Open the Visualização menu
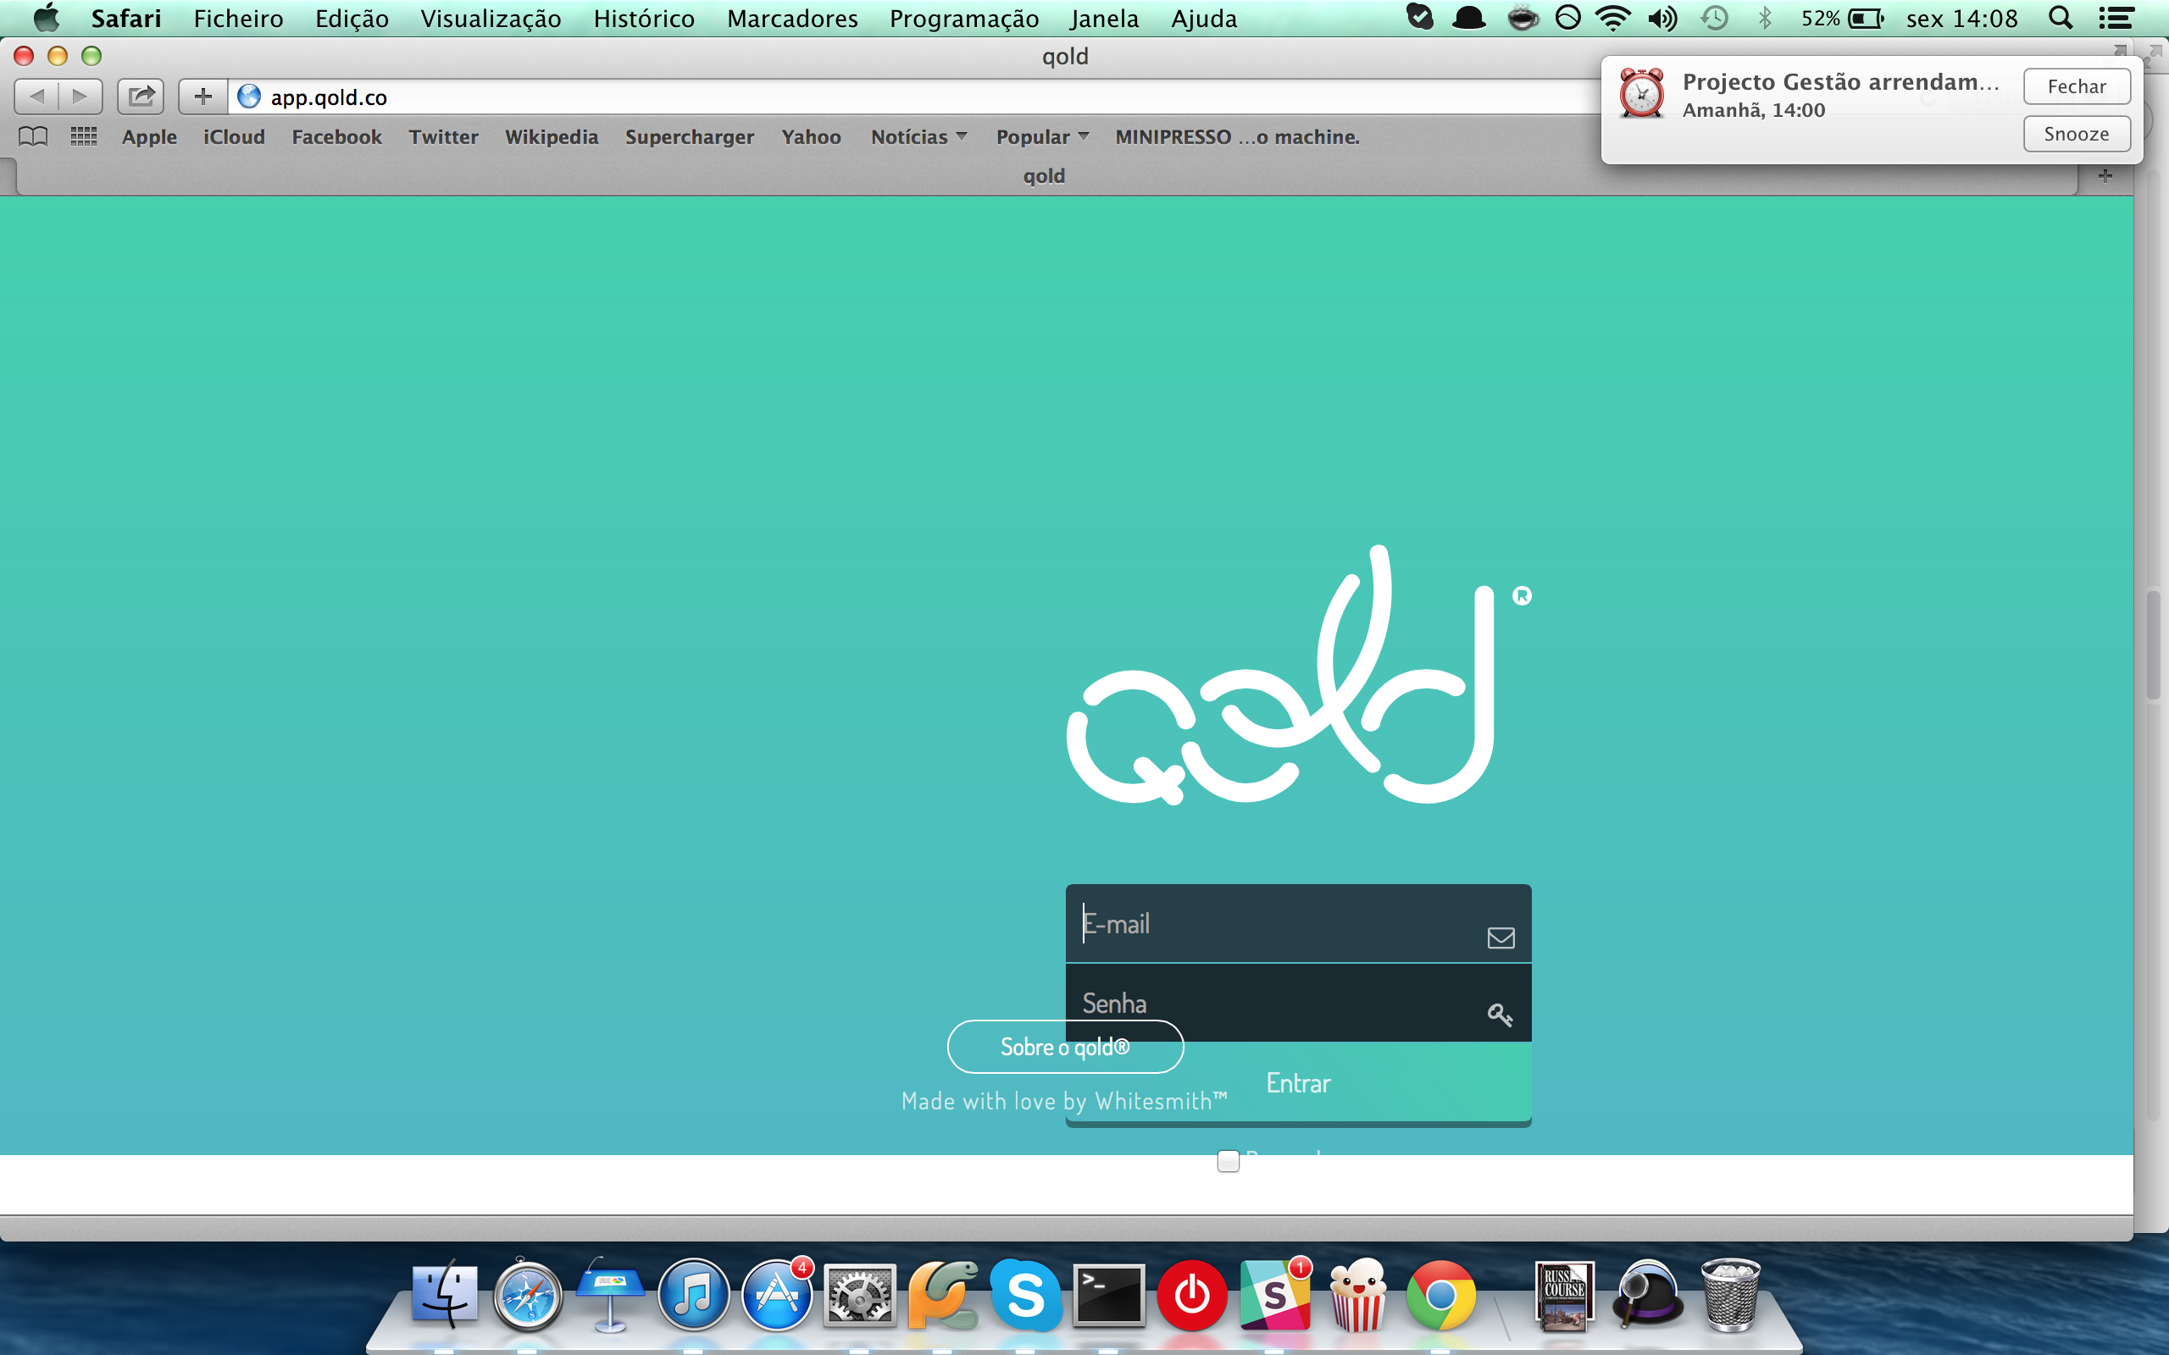Screen dimensions: 2169x1355 (491, 18)
